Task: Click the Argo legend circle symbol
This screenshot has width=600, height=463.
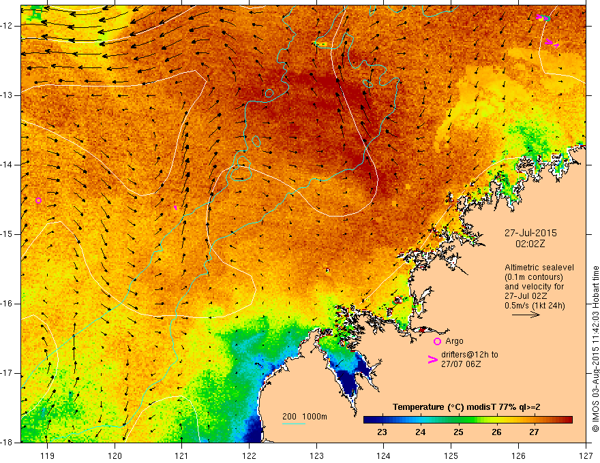Action: pos(437,341)
